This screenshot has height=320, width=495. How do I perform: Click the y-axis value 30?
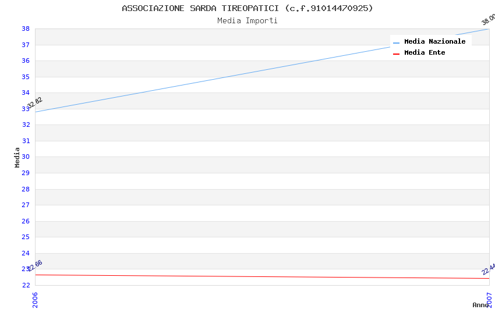tap(26, 157)
